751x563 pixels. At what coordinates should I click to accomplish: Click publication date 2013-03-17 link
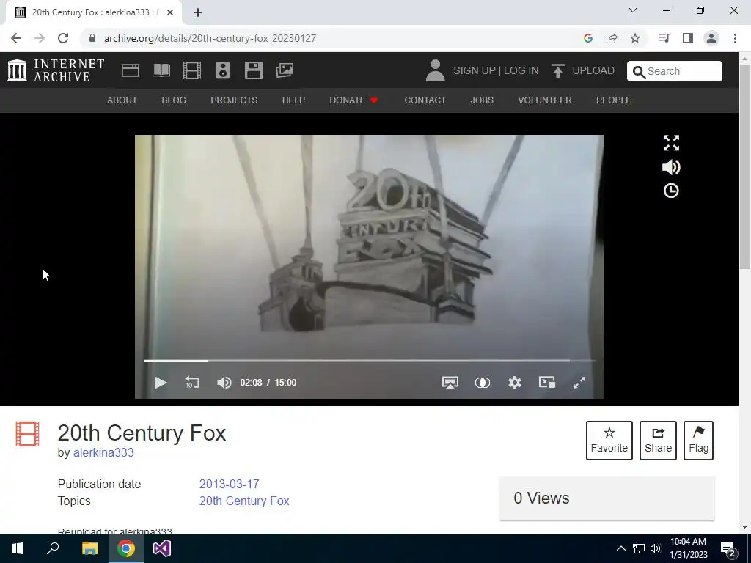(x=229, y=484)
